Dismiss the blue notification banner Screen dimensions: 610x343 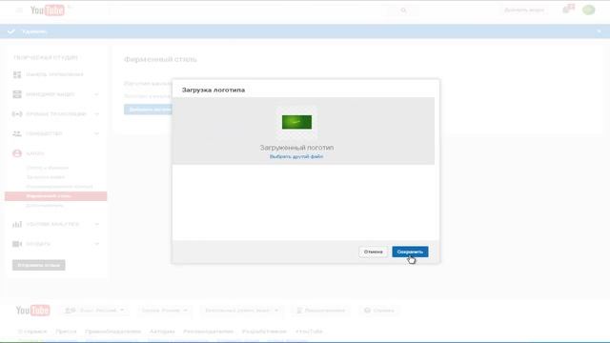click(x=599, y=31)
